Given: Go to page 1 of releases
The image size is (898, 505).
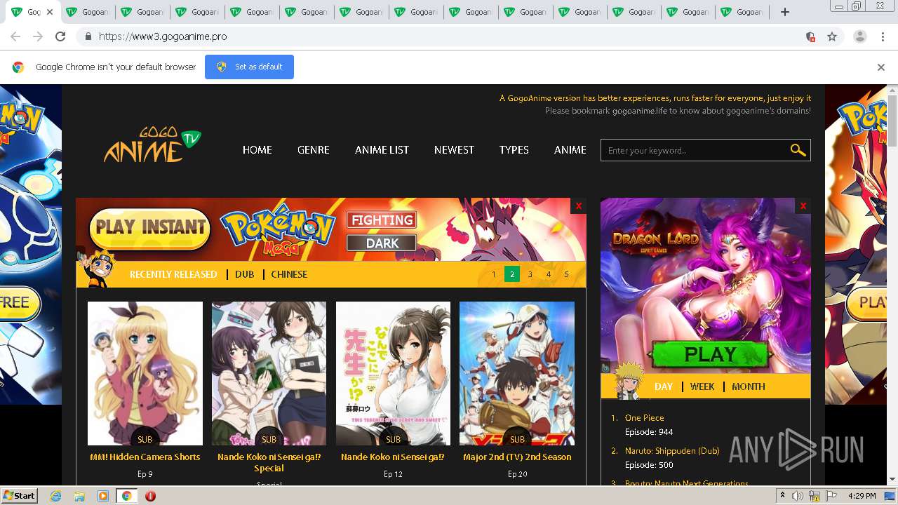Looking at the screenshot, I should point(494,274).
